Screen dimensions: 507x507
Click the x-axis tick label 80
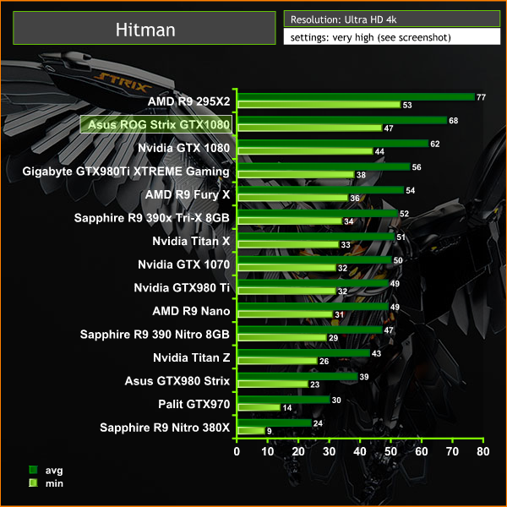click(483, 451)
